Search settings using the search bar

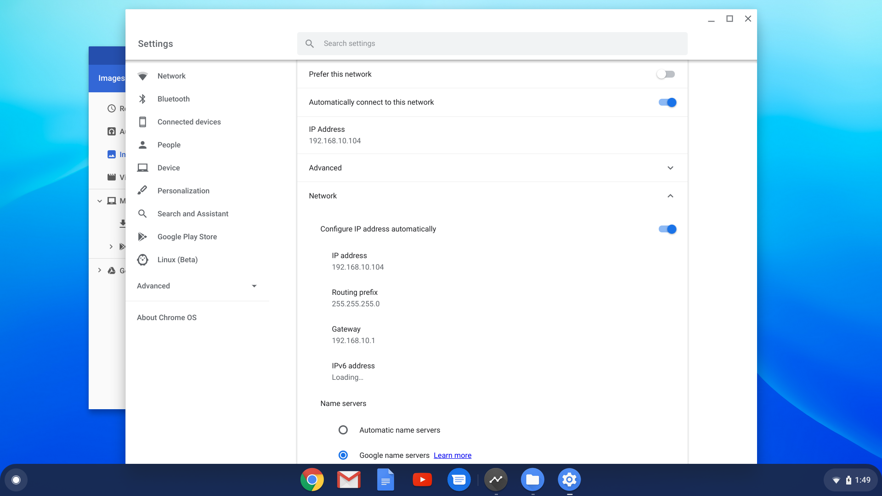click(x=492, y=44)
